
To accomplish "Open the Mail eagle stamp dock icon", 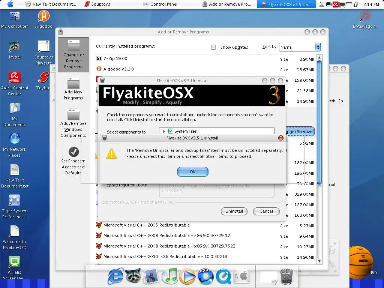I will click(x=151, y=277).
